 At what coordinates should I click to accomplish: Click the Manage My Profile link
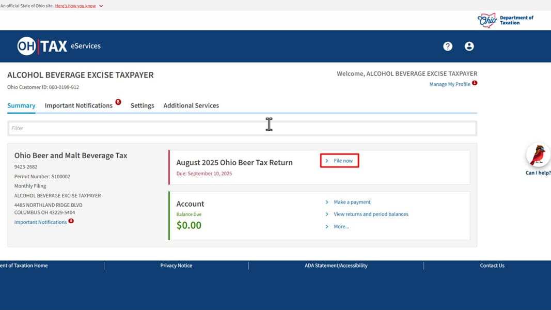coord(449,84)
